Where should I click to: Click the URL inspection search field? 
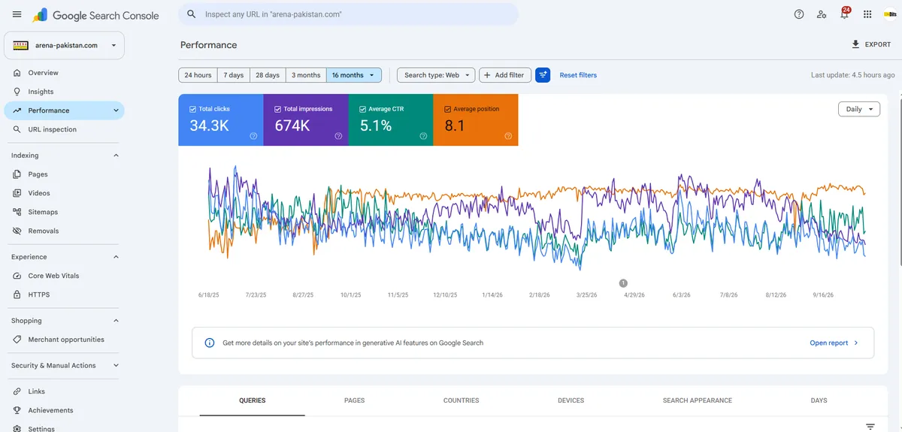tap(348, 14)
